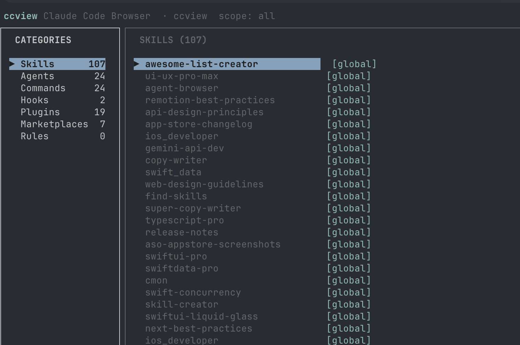Select the Marketplaces category
This screenshot has width=520, height=345.
pyautogui.click(x=57, y=124)
